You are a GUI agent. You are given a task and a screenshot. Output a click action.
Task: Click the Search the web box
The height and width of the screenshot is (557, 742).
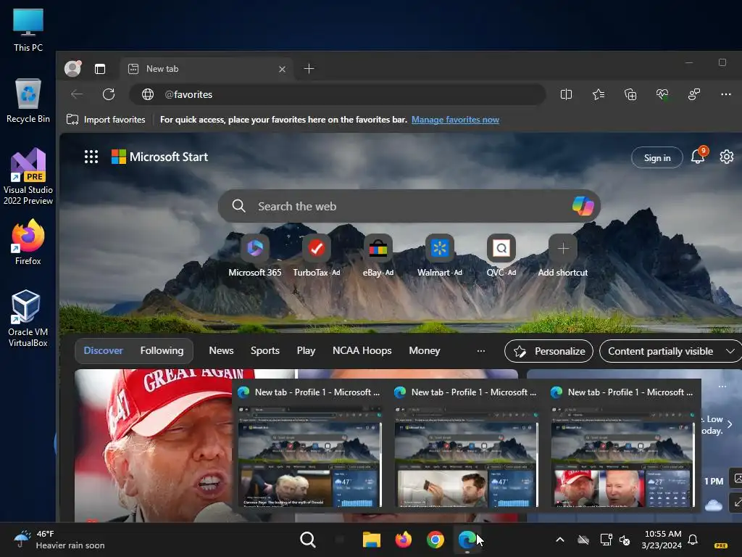point(409,206)
